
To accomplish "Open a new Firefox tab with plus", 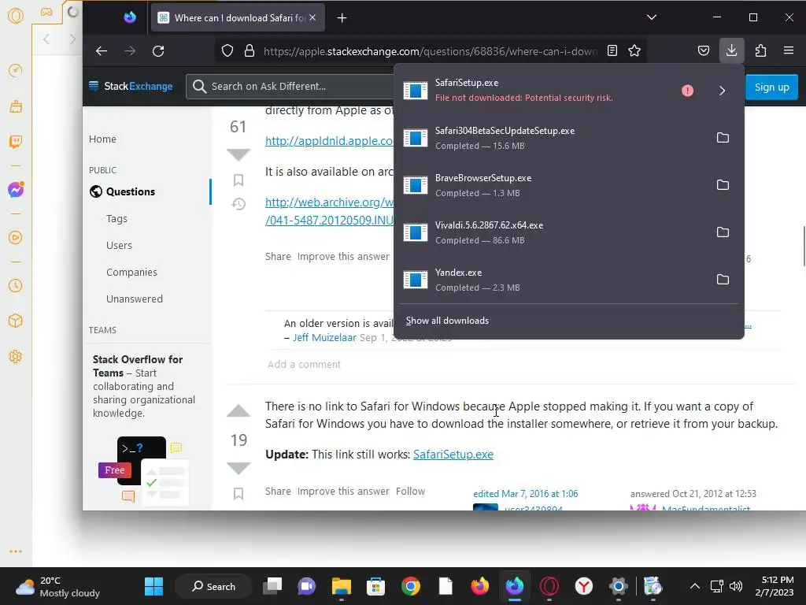I will [x=342, y=18].
